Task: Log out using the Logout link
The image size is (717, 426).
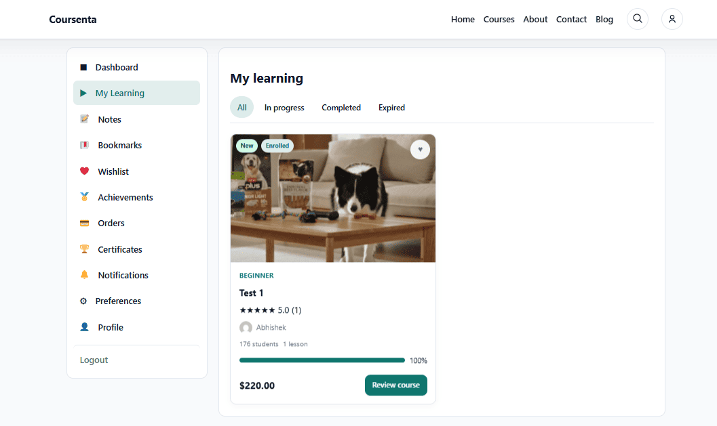Action: (94, 360)
